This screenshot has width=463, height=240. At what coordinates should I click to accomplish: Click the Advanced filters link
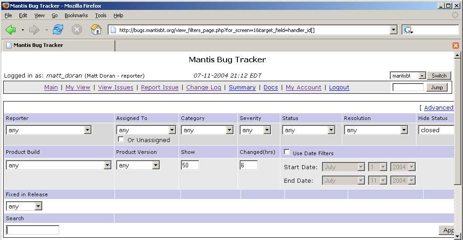439,108
